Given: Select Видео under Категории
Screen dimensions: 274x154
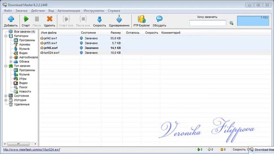Looking at the screenshot, I should (23, 53).
